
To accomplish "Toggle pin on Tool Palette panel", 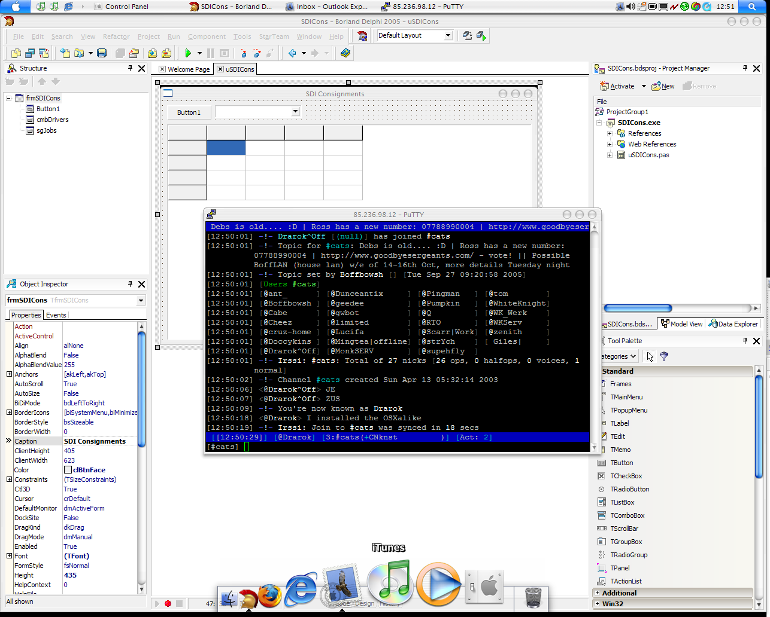I will pyautogui.click(x=745, y=341).
